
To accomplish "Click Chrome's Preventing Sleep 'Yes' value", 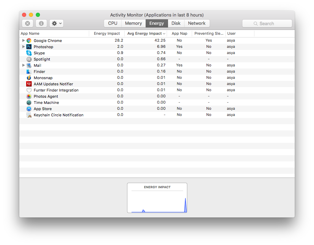I will pyautogui.click(x=209, y=41).
